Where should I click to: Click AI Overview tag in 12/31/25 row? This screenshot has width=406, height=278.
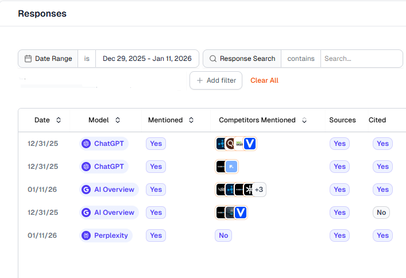[109, 213]
